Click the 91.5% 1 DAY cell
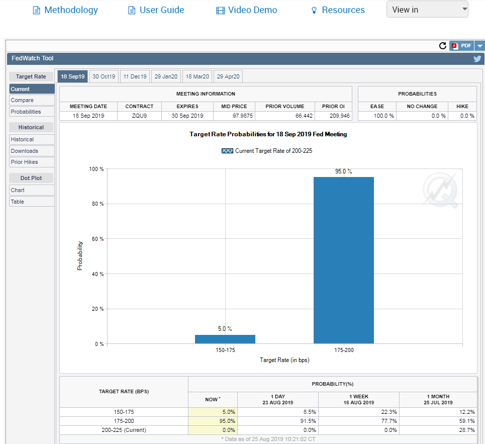The width and height of the screenshot is (485, 444). click(278, 421)
